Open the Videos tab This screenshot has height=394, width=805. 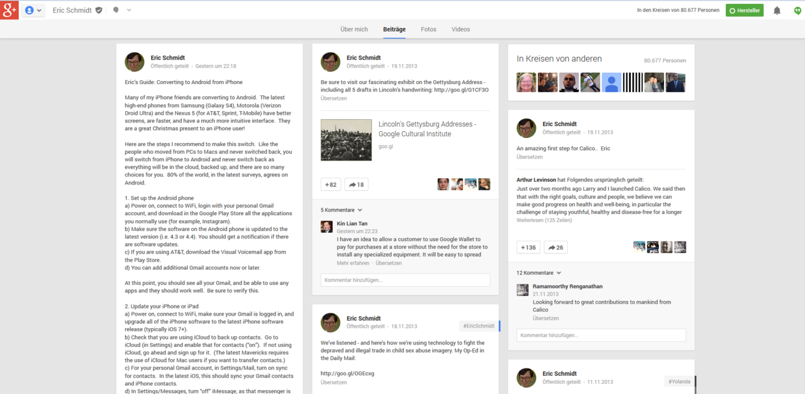tap(460, 29)
